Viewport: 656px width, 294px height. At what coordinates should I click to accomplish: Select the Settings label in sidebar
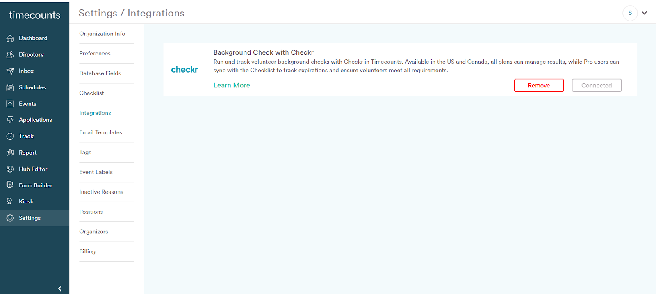[30, 218]
